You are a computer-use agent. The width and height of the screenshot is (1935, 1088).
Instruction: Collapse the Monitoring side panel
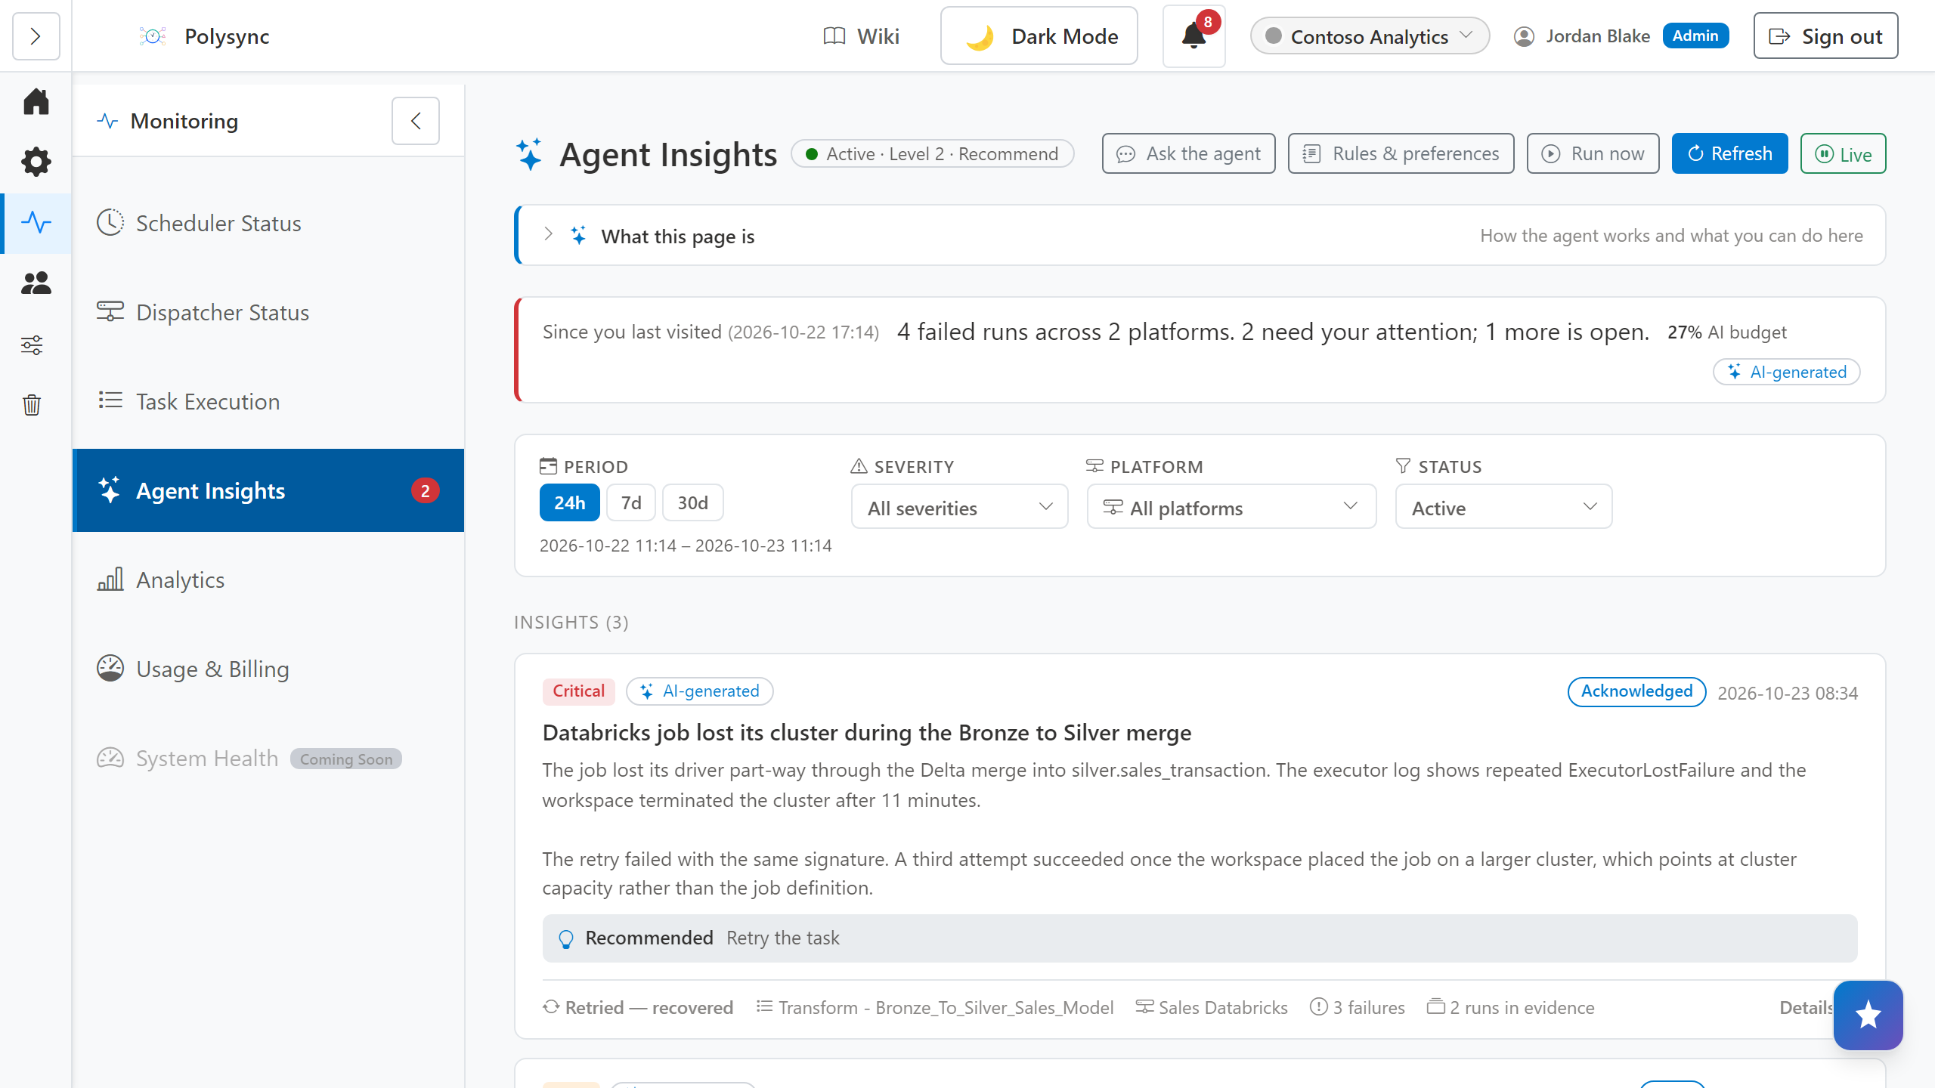coord(416,121)
